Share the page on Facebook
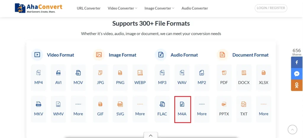Image resolution: width=303 pixels, height=138 pixels. [x=296, y=62]
